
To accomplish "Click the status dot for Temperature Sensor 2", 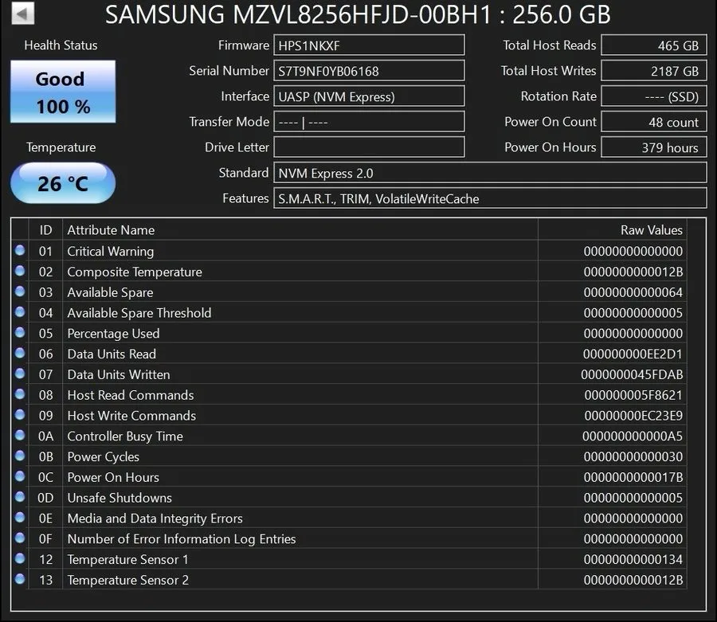I will click(x=20, y=579).
